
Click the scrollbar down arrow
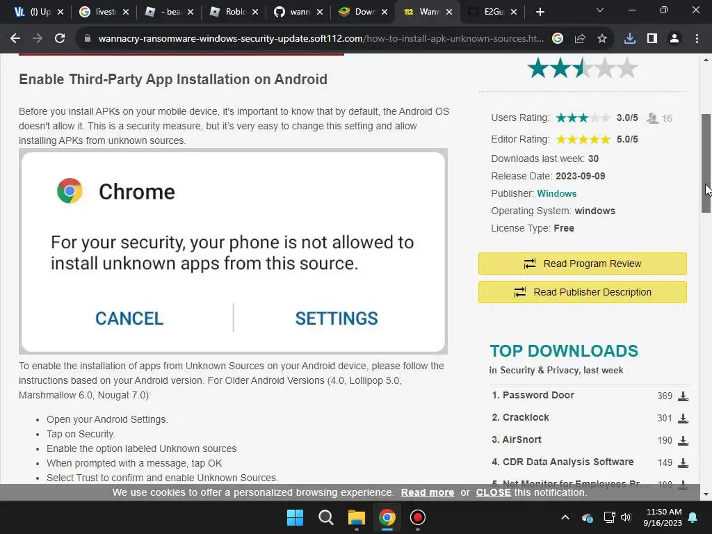pyautogui.click(x=706, y=494)
